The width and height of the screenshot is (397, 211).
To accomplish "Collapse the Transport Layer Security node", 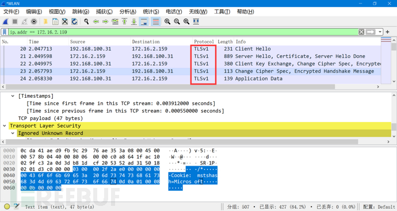I will [5, 126].
